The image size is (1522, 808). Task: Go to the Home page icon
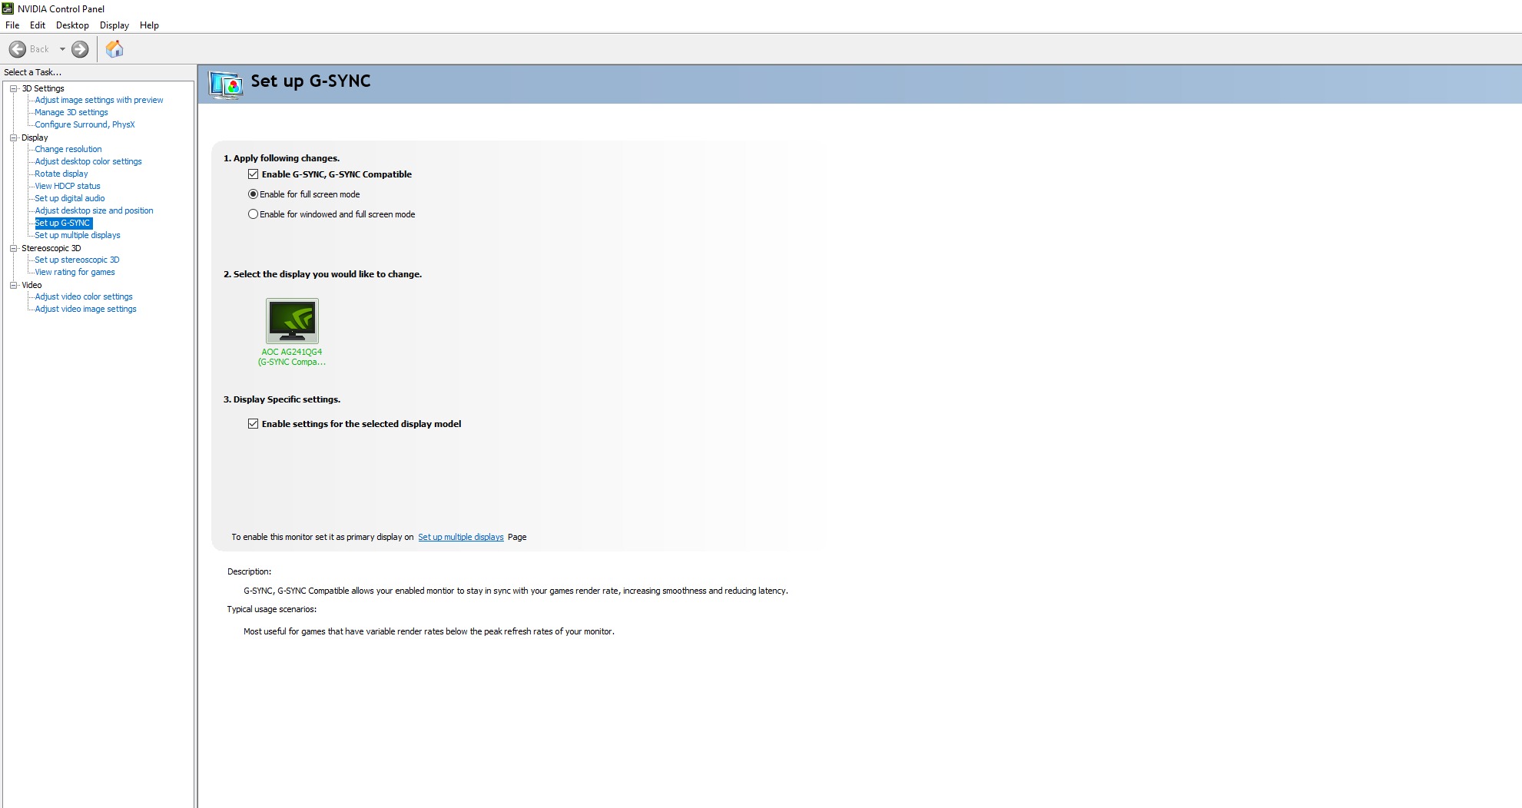coord(114,49)
